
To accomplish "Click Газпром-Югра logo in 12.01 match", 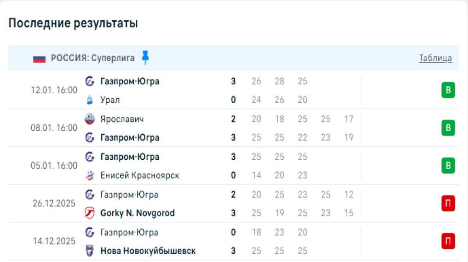I will (90, 82).
